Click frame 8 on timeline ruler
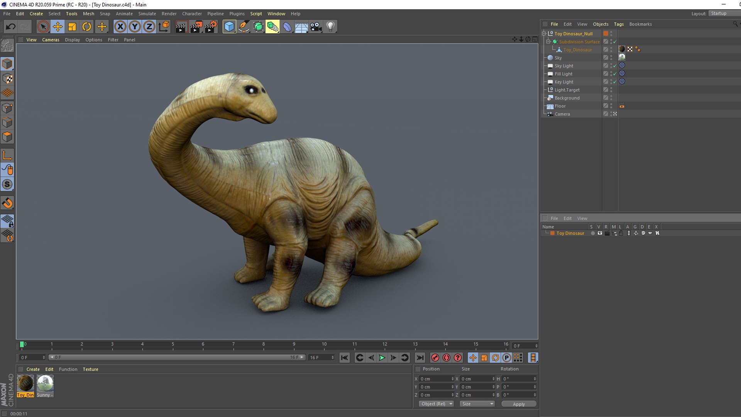This screenshot has width=741, height=417. point(264,345)
